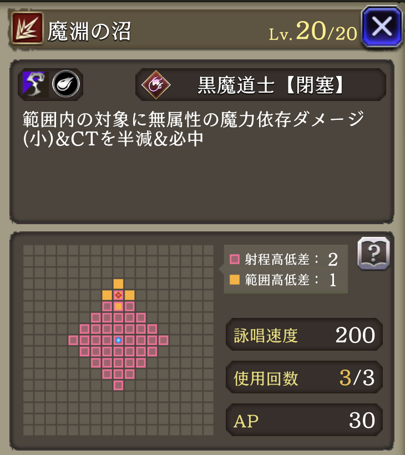The image size is (405, 455).
Task: Tap the topmost orange area tile in the range grid
Action: click(118, 284)
